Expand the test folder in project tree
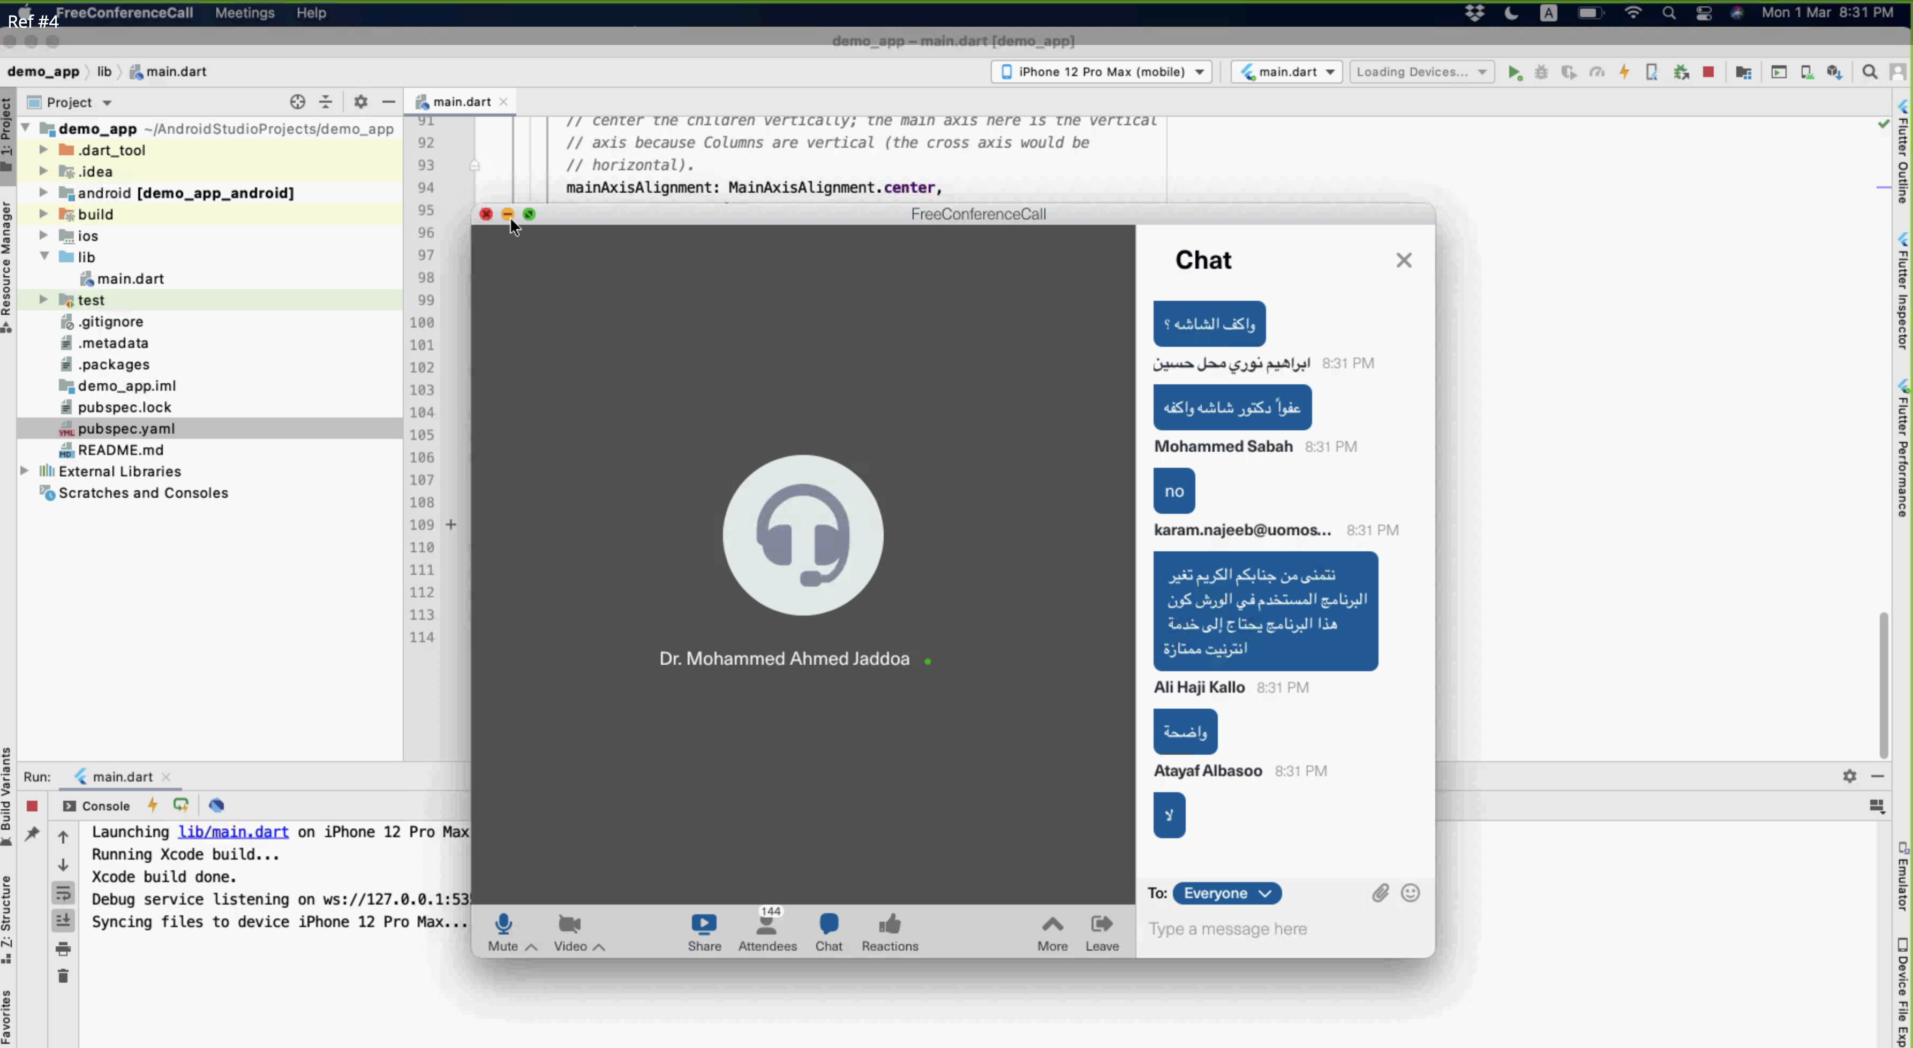Screen dimensions: 1913x1048 click(43, 300)
